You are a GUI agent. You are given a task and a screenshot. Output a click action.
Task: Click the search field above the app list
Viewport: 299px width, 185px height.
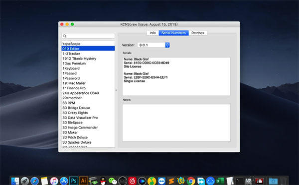coord(88,36)
